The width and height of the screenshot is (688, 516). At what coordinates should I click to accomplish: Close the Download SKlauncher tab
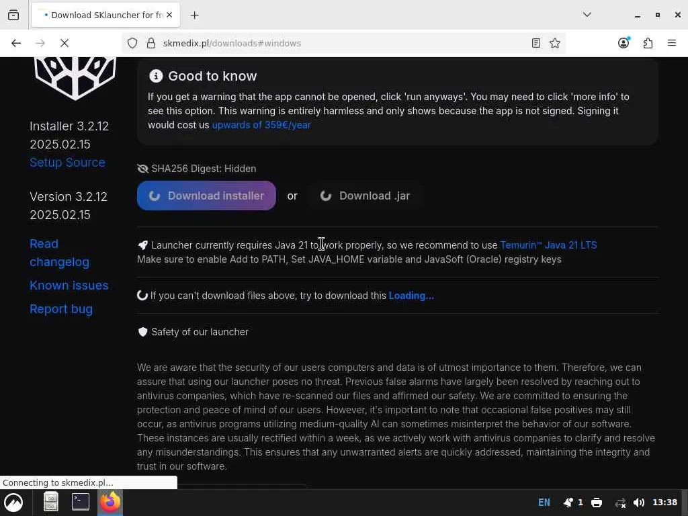169,15
